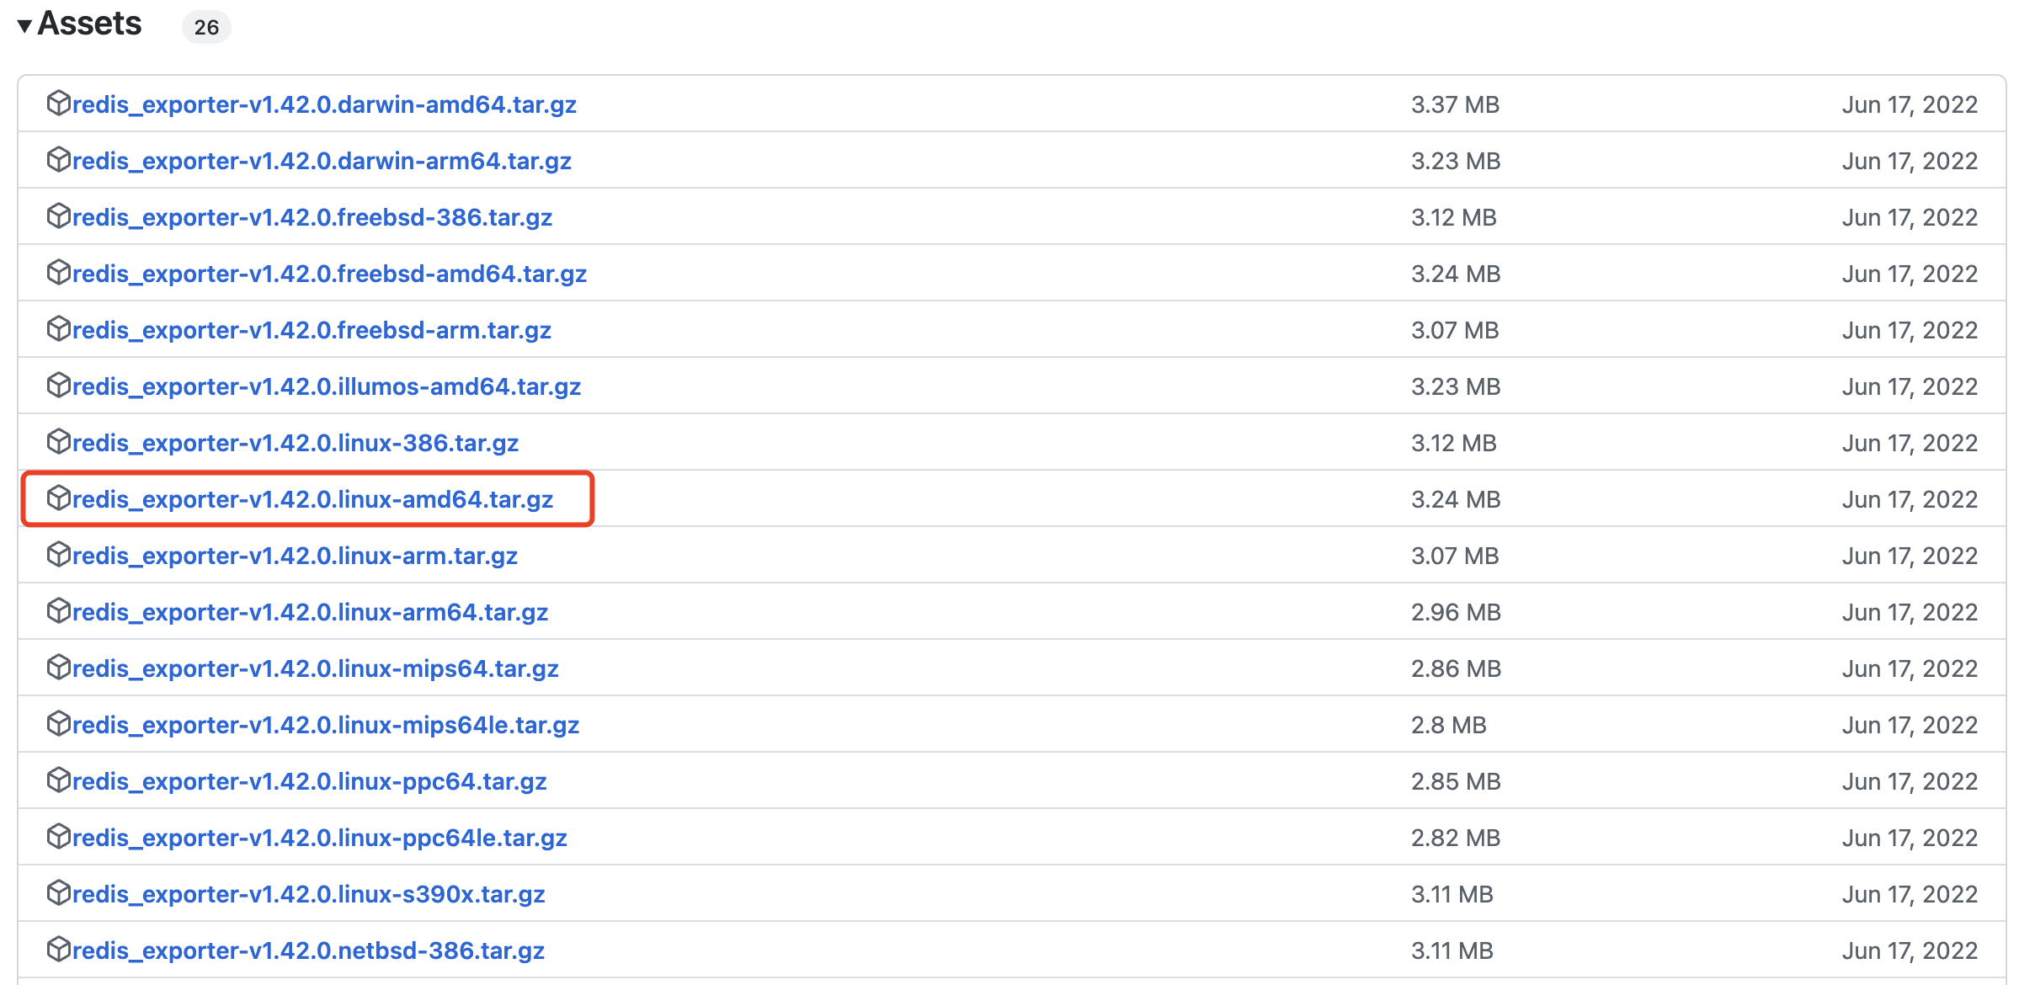
Task: Download redis_exporter darwin-arm64 tarball
Action: [322, 161]
